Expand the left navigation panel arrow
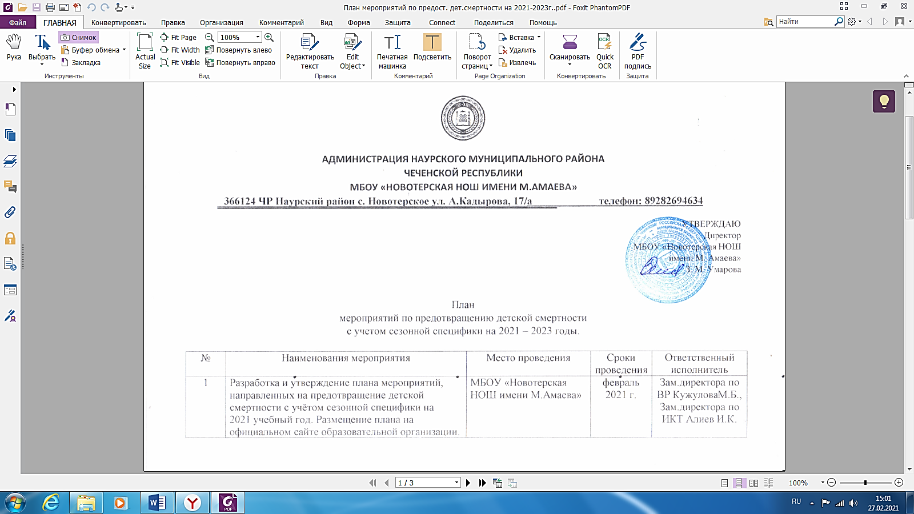914x514 pixels. [14, 90]
